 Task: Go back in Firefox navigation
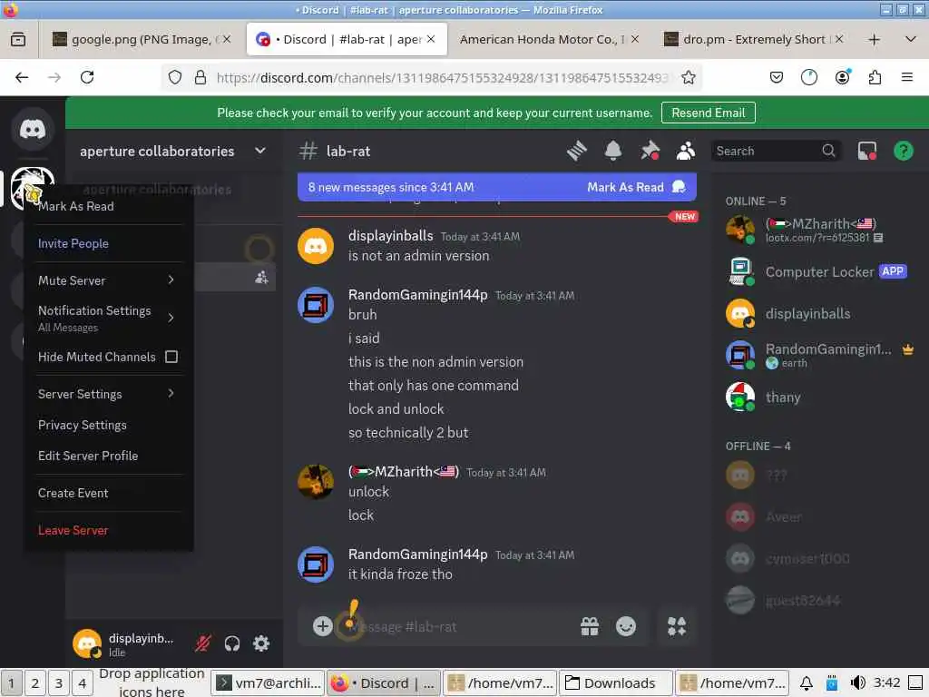(22, 78)
